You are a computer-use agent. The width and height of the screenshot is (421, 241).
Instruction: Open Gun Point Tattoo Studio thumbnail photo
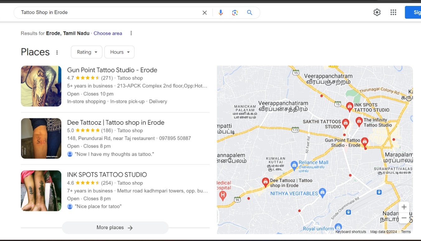coord(41,86)
